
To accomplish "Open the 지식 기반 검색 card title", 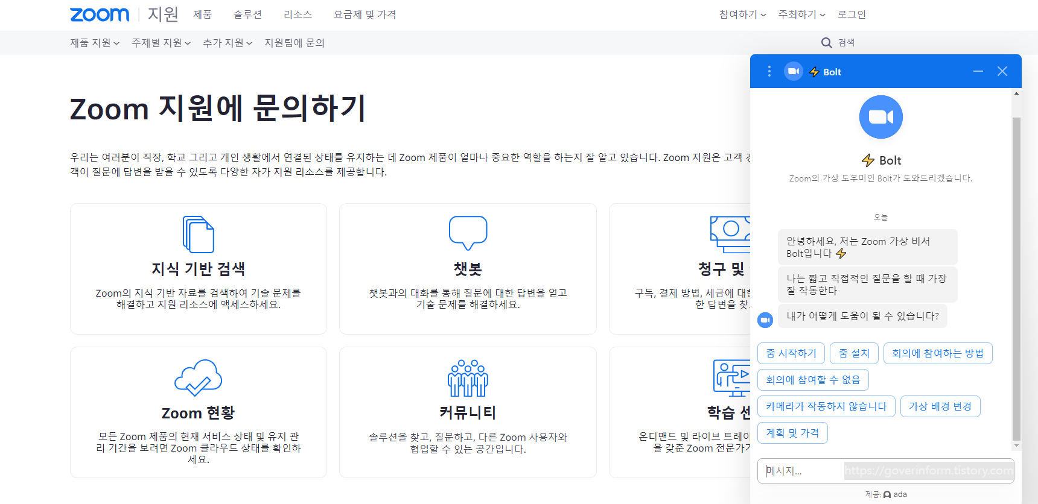I will [199, 269].
